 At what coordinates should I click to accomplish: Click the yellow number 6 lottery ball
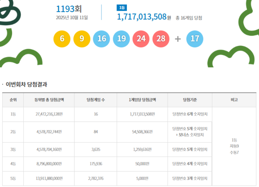62,38
